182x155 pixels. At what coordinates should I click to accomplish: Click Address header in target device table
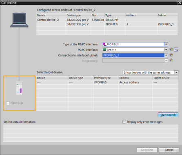click(135, 78)
